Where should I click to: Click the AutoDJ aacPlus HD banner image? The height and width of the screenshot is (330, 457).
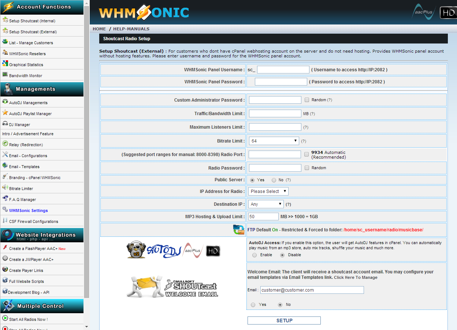174,250
